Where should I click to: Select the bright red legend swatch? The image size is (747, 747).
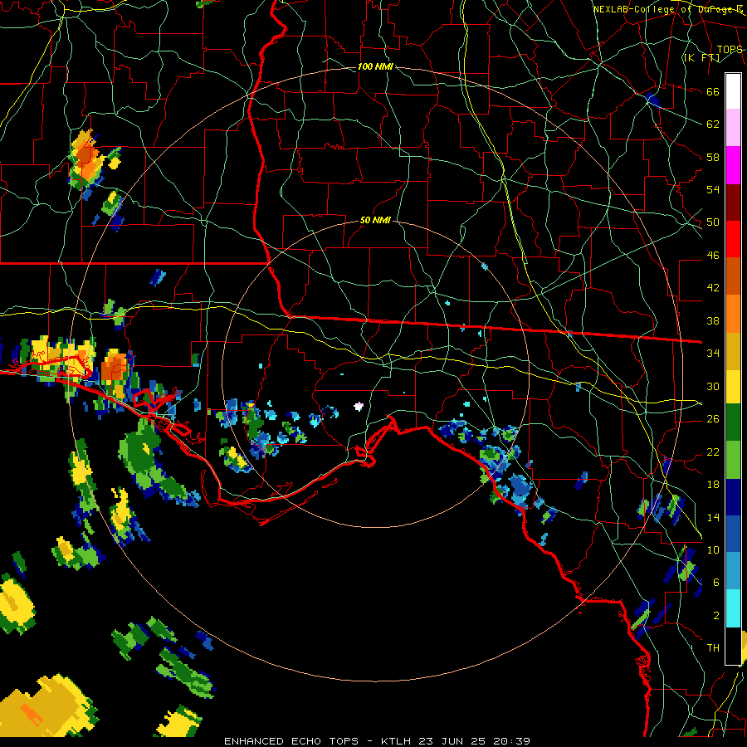point(733,239)
